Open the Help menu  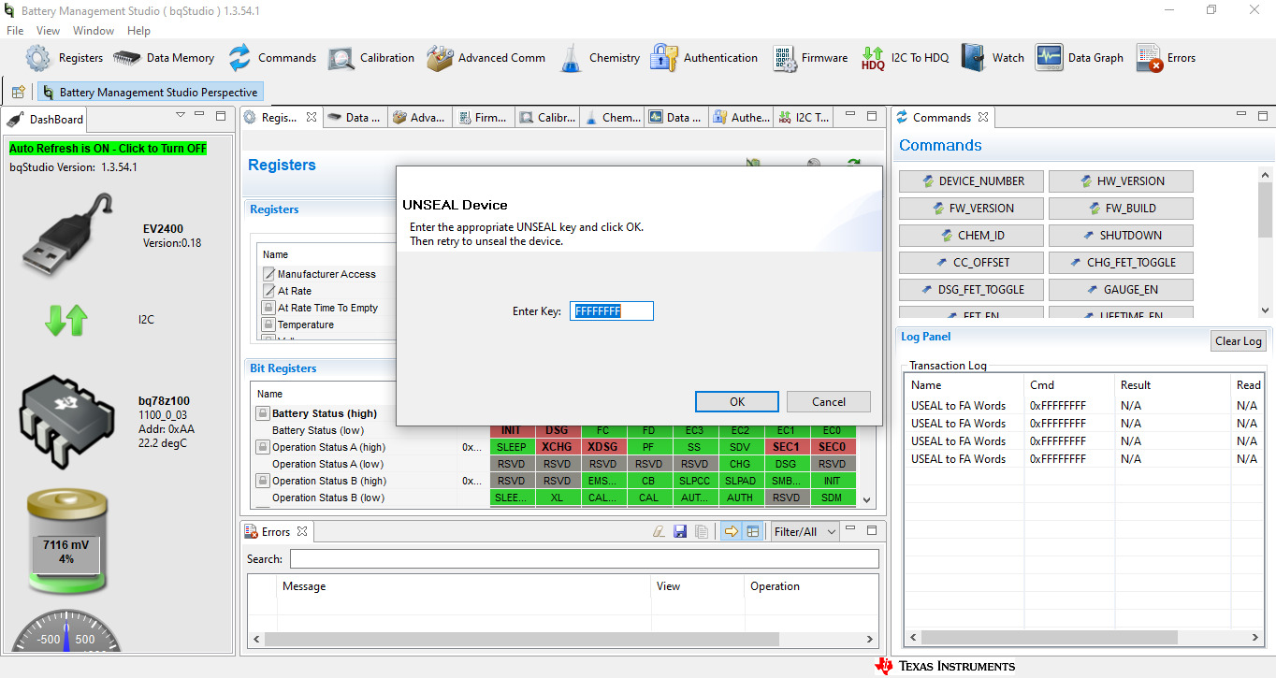click(x=138, y=31)
